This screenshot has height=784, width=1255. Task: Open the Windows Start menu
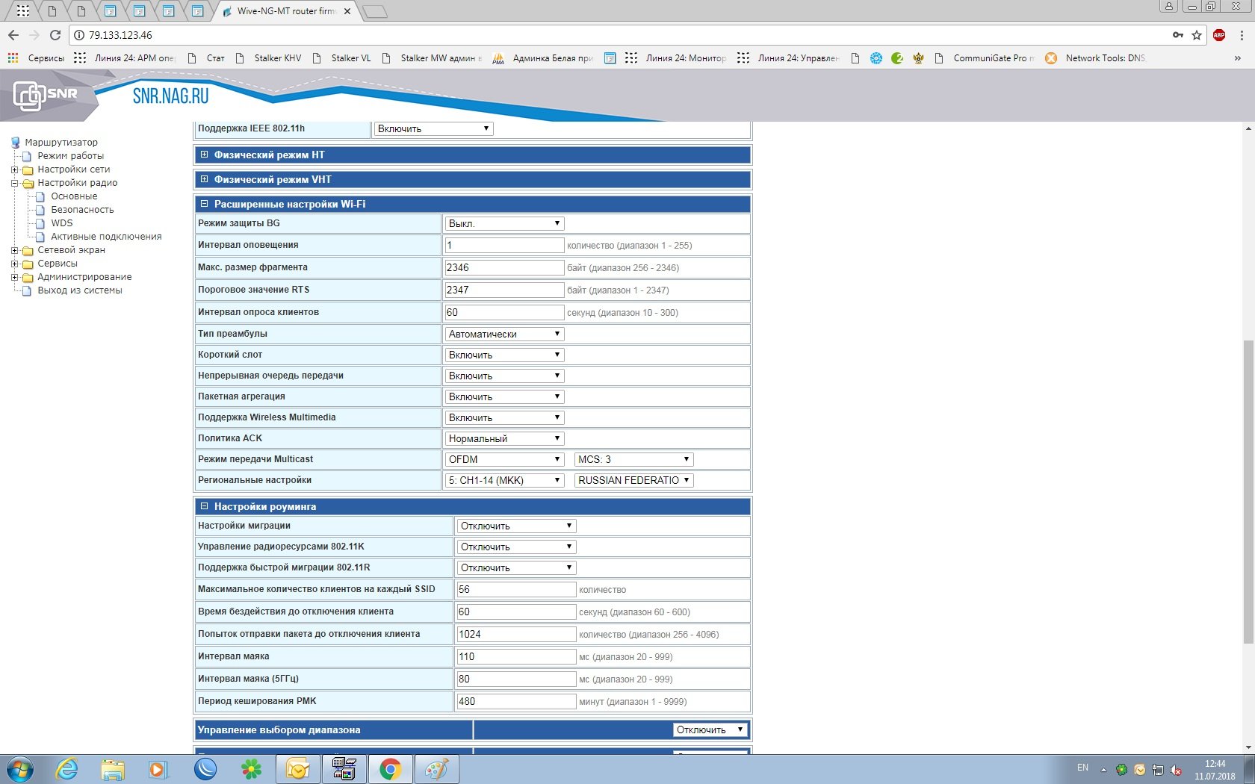20,768
